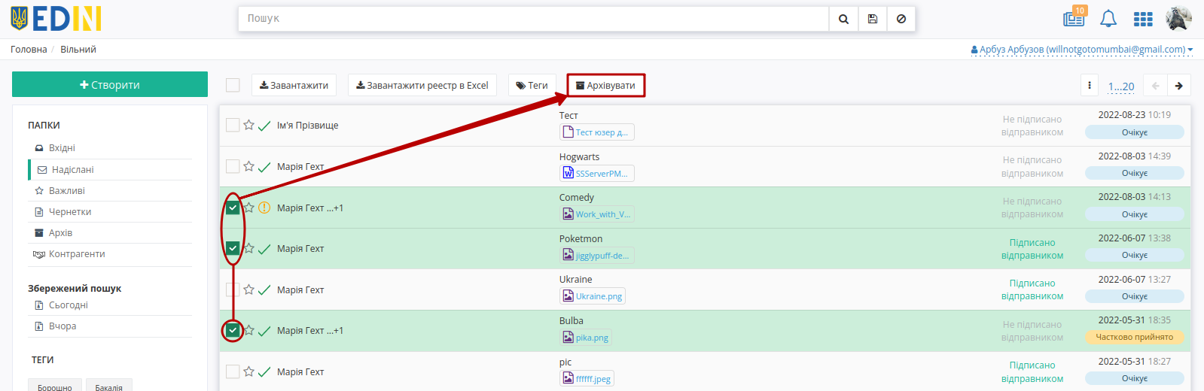Viewport: 1204px width, 391px height.
Task: Uncheck the Comedy document checkbox
Action: click(x=233, y=208)
